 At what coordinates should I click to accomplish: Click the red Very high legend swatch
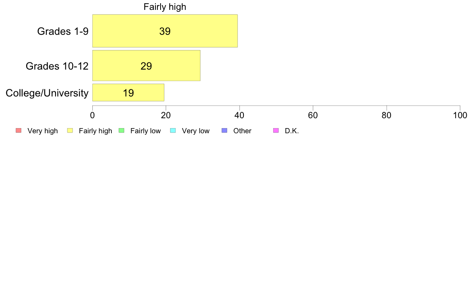point(19,130)
